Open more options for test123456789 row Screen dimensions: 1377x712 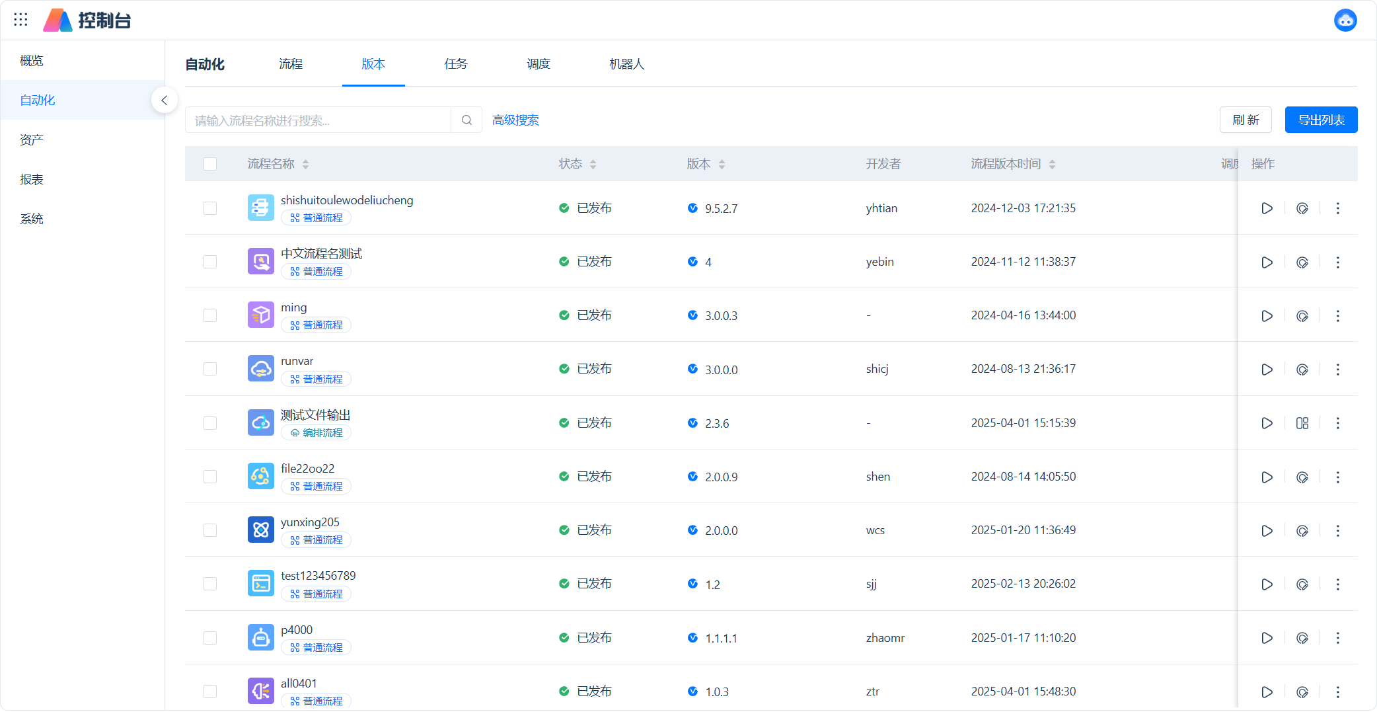point(1337,584)
